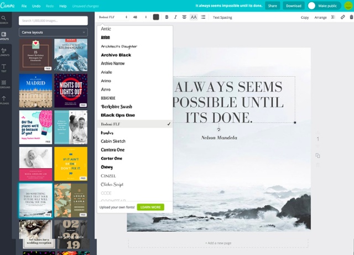The height and width of the screenshot is (255, 354).
Task: Click the Share button
Action: coord(273,6)
